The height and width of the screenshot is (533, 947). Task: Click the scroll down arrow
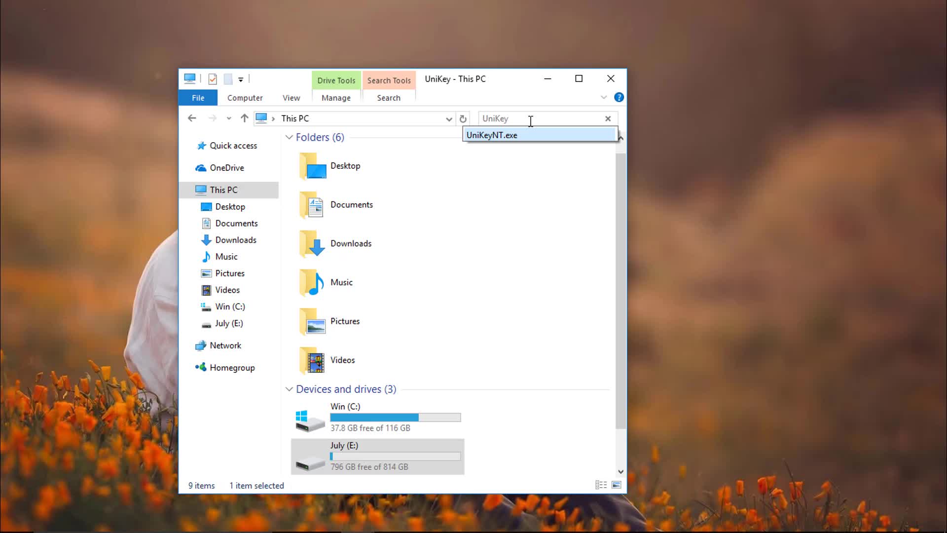[x=620, y=472]
